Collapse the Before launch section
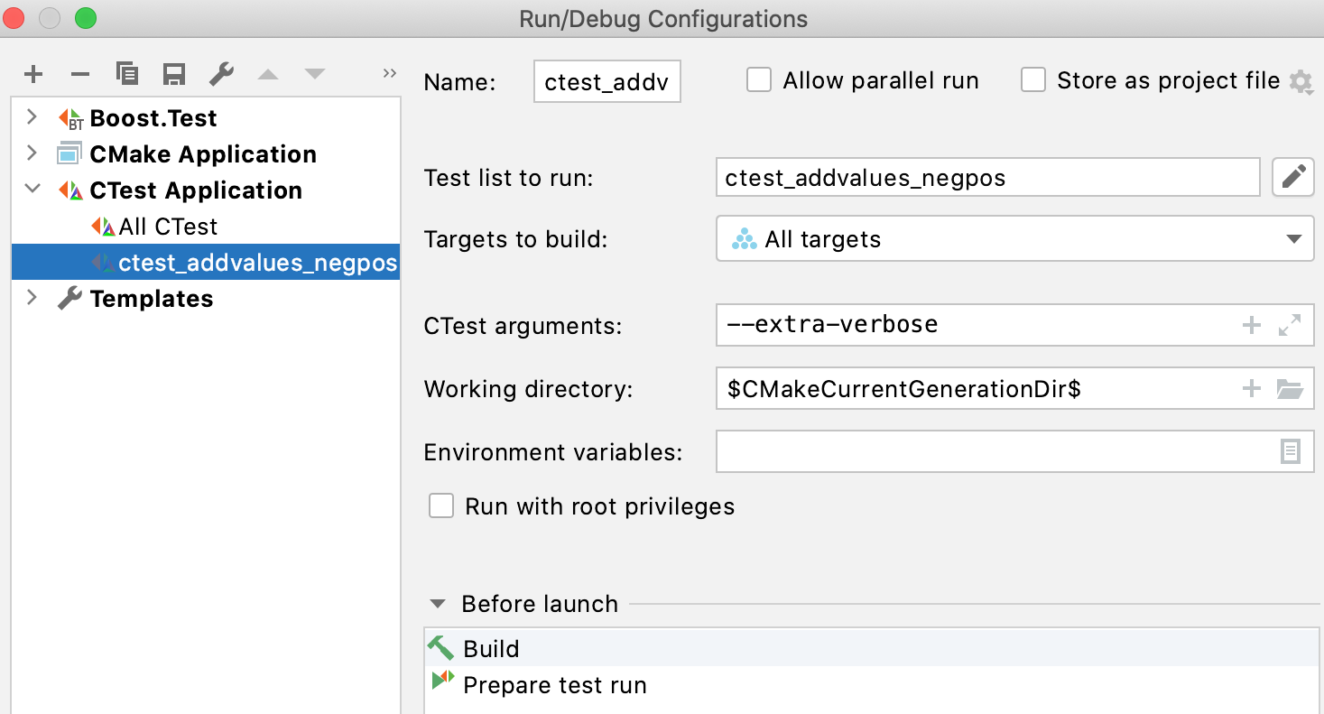Screen dimensions: 1324x714 coord(438,603)
